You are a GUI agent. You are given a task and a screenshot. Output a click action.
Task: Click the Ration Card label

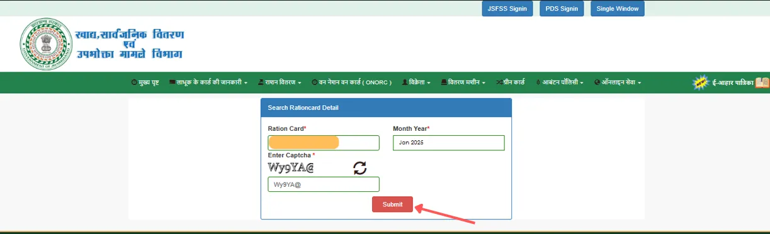[287, 128]
